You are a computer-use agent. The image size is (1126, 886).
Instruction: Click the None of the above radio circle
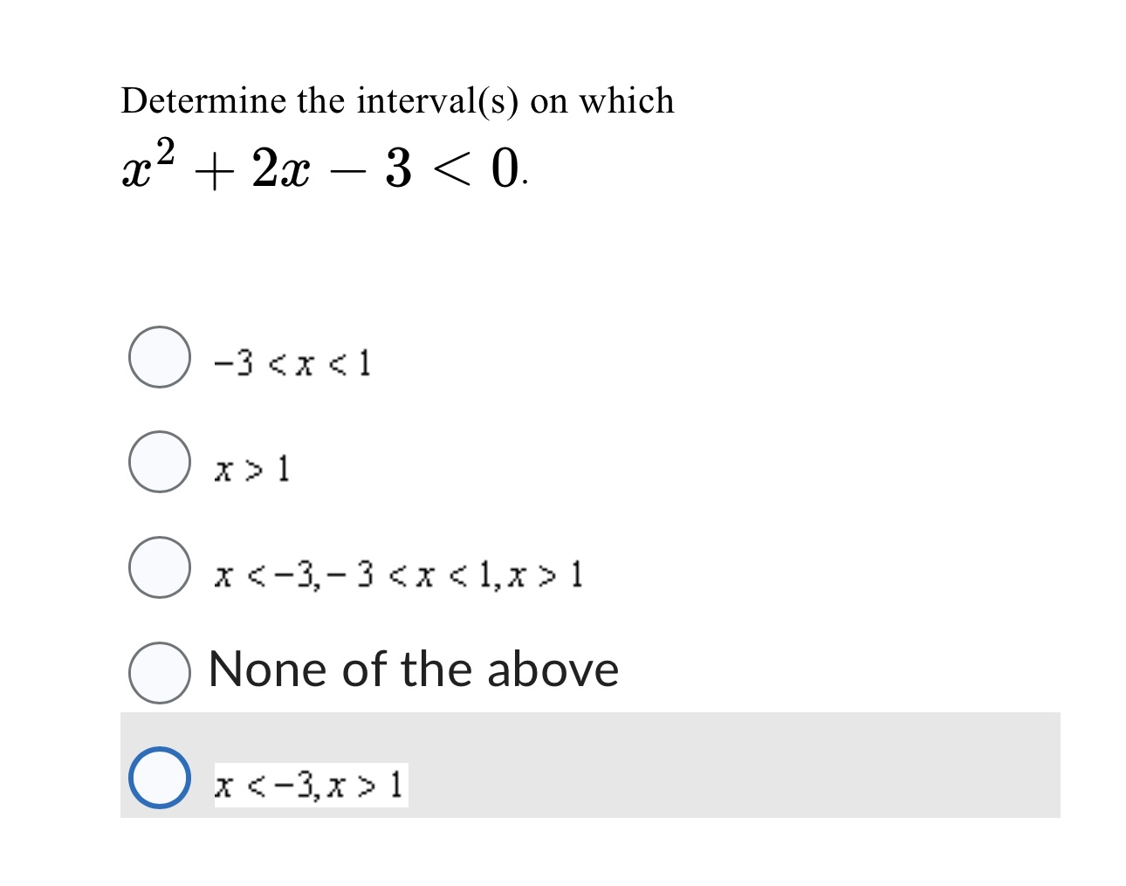click(158, 672)
